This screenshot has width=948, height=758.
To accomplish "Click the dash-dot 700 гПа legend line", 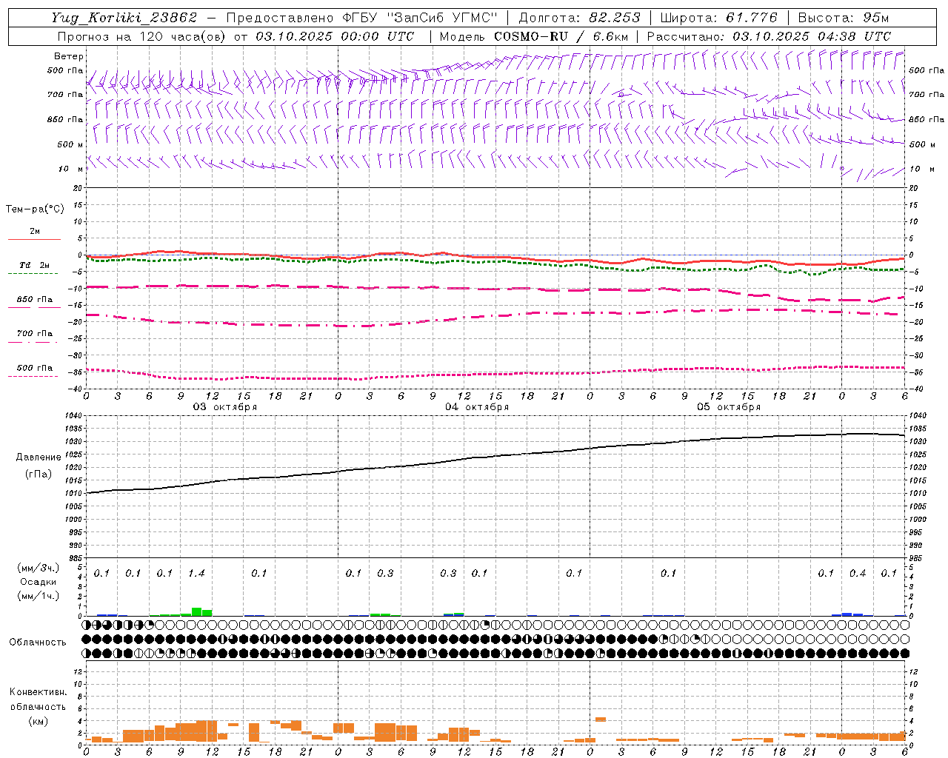I will click(x=33, y=342).
